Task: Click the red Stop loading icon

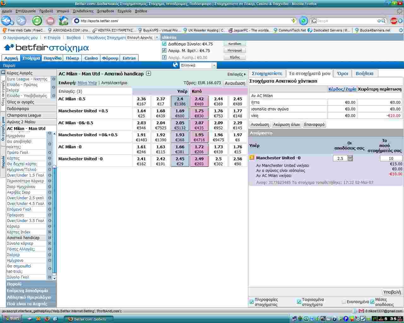Action: (50, 21)
